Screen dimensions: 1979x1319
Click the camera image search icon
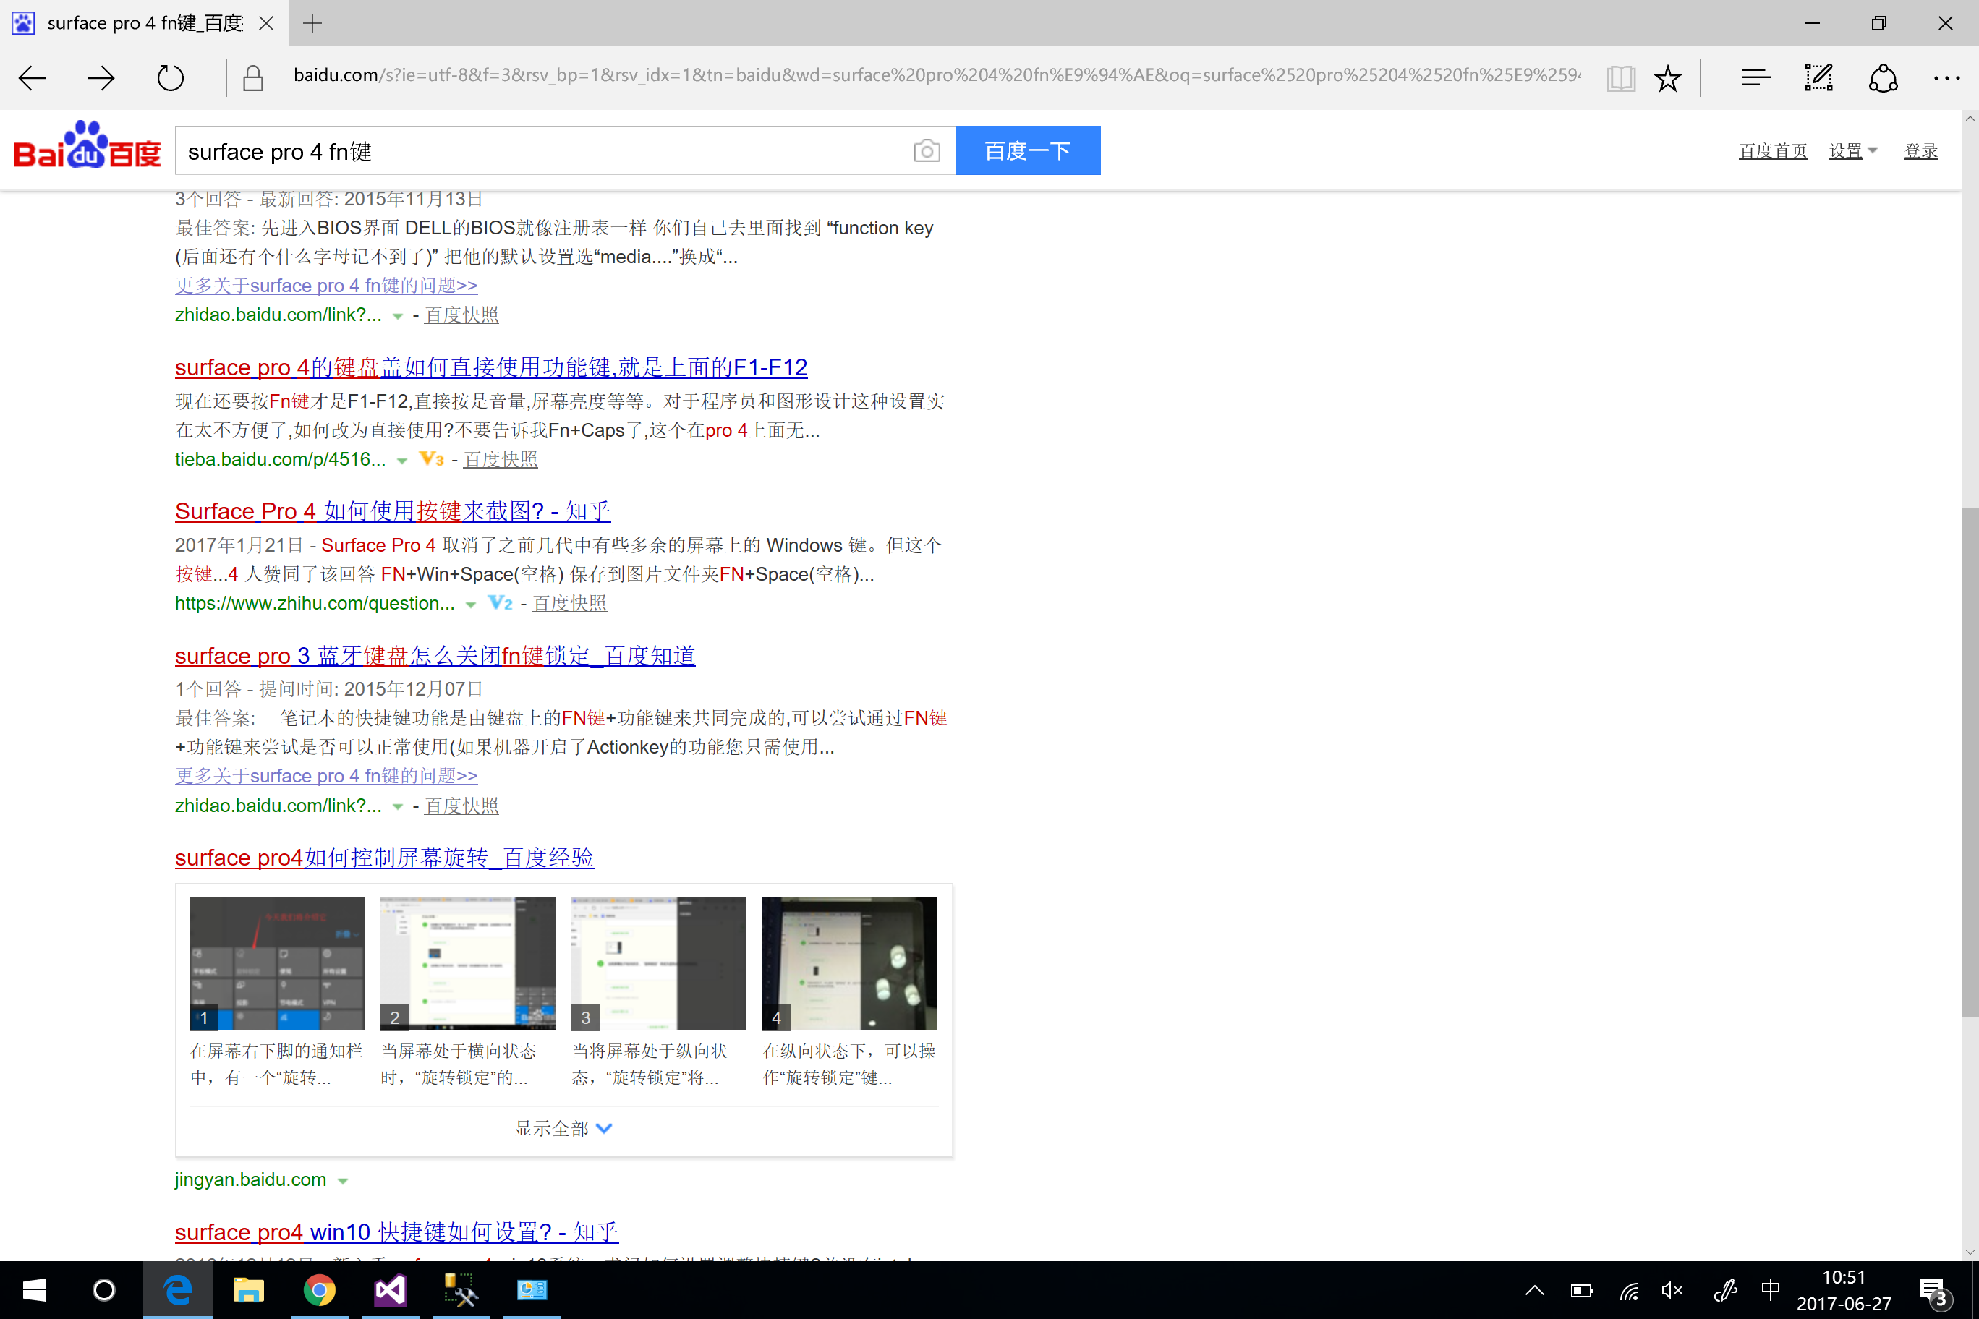[927, 151]
